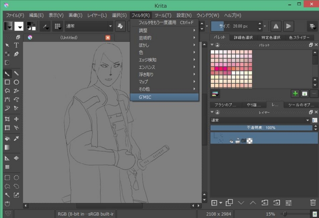Screen dimensions: 319x218
Task: Select the Color Picker eyedropper tool
Action: click(x=16, y=139)
